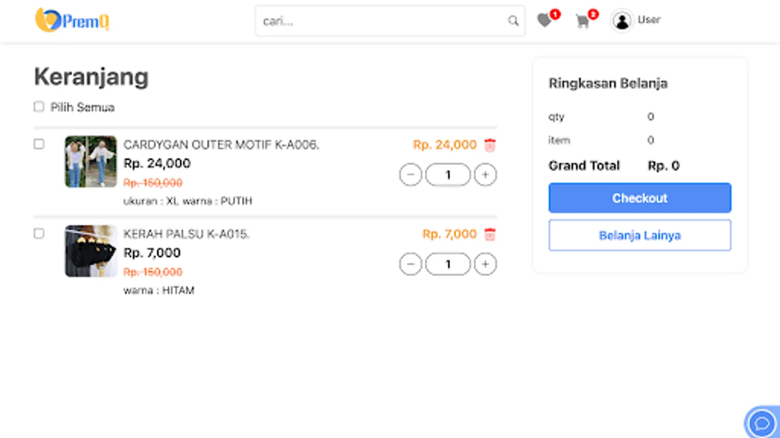
Task: Increase quantity of Kerah Palsu
Action: point(485,264)
